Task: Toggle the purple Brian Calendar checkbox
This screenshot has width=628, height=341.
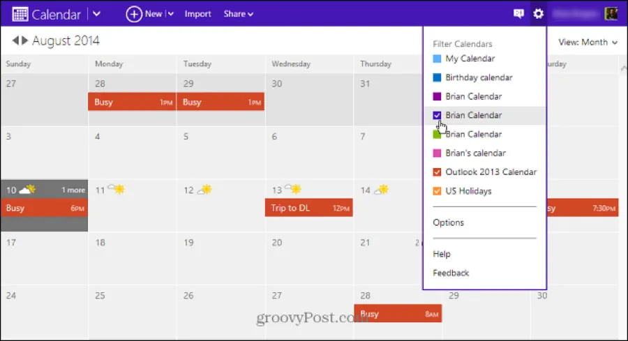Action: (x=437, y=96)
